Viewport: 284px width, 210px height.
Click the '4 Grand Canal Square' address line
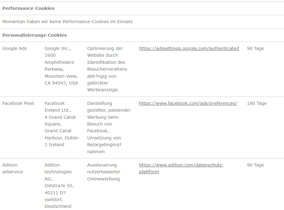point(60,121)
